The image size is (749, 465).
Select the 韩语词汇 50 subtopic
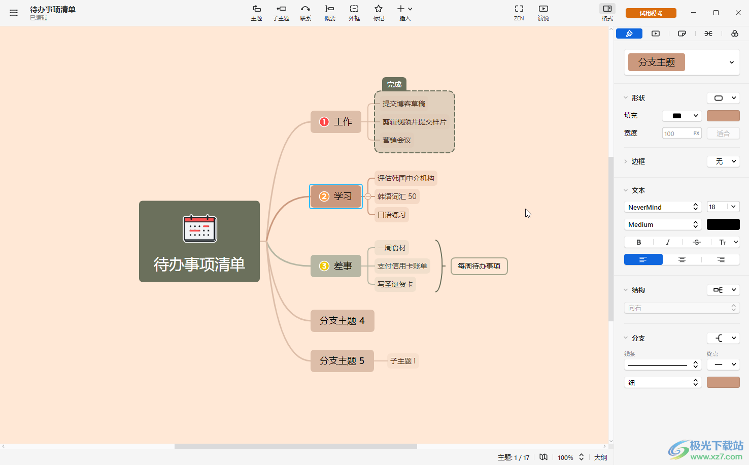tap(397, 196)
